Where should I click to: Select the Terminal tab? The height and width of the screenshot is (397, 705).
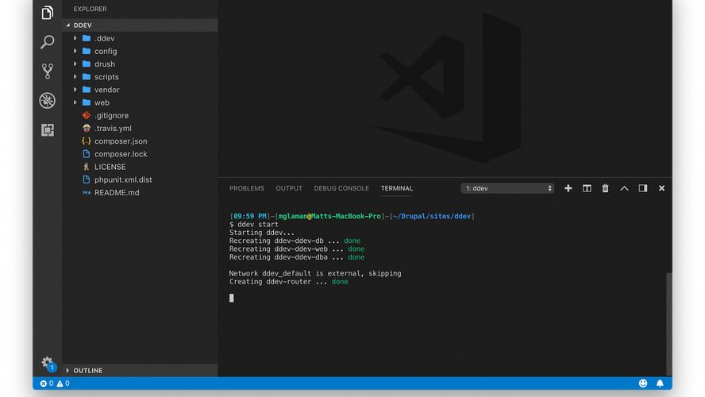(397, 188)
